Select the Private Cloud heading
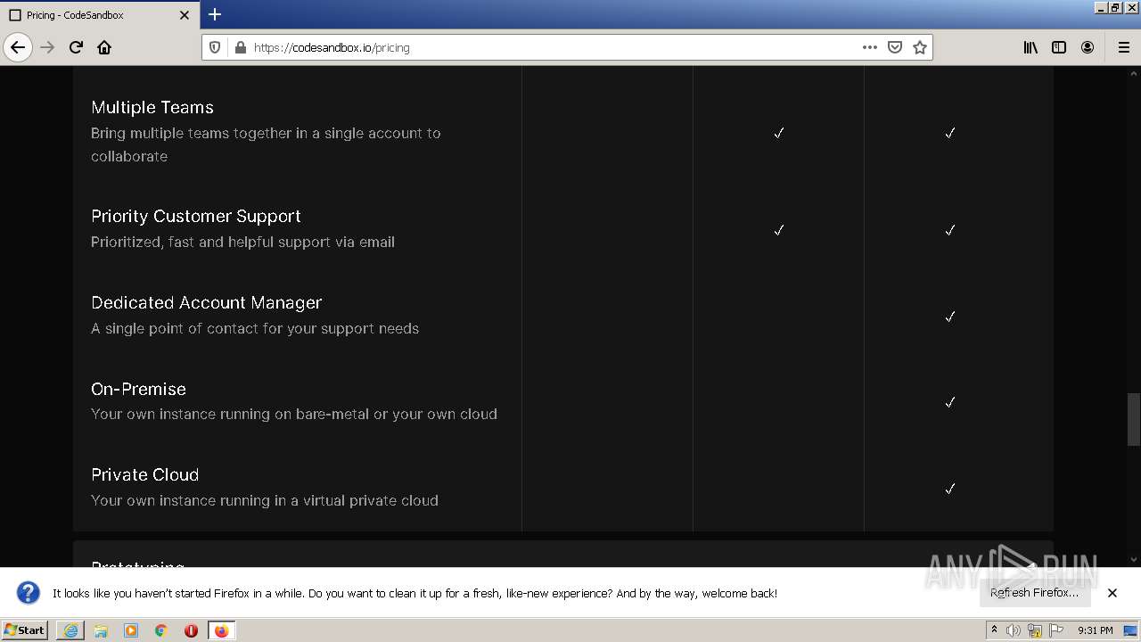Viewport: 1141px width, 642px height. (145, 474)
